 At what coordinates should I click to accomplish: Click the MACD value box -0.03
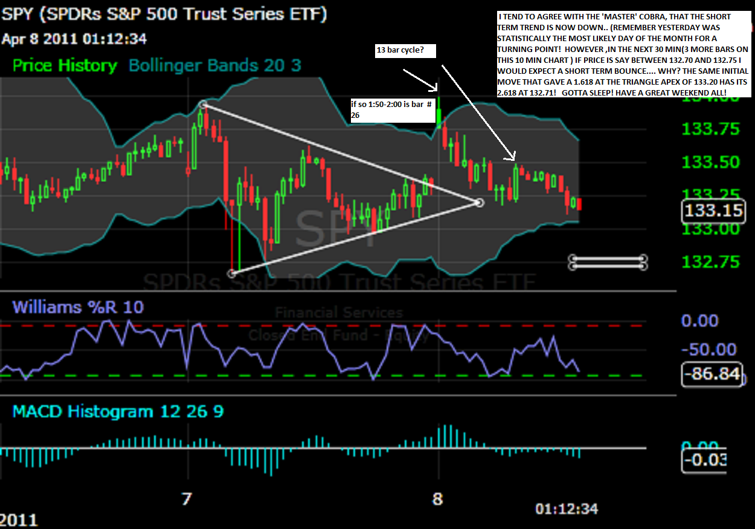(704, 461)
